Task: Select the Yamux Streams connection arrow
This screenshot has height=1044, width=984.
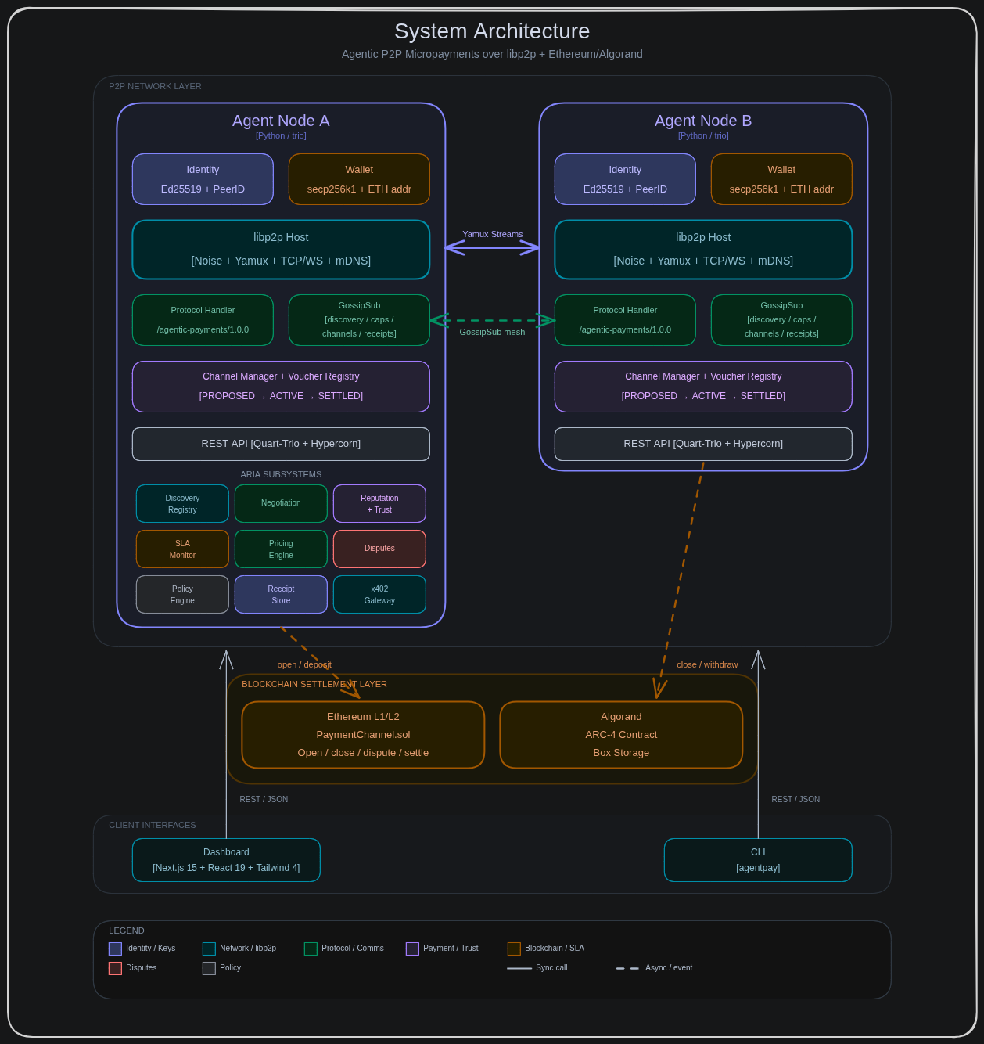Action: coord(492,246)
